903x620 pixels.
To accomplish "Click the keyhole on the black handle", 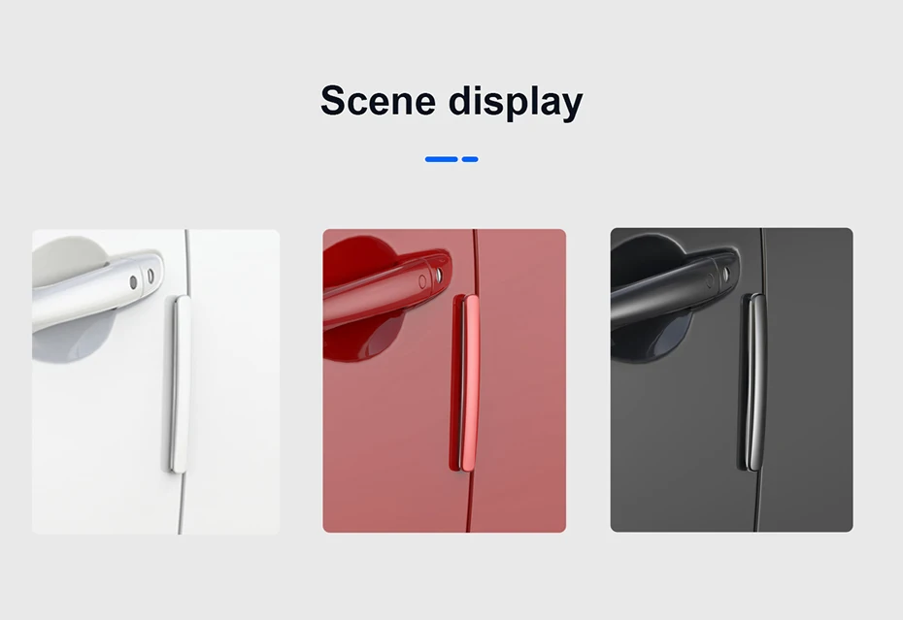I will (726, 274).
